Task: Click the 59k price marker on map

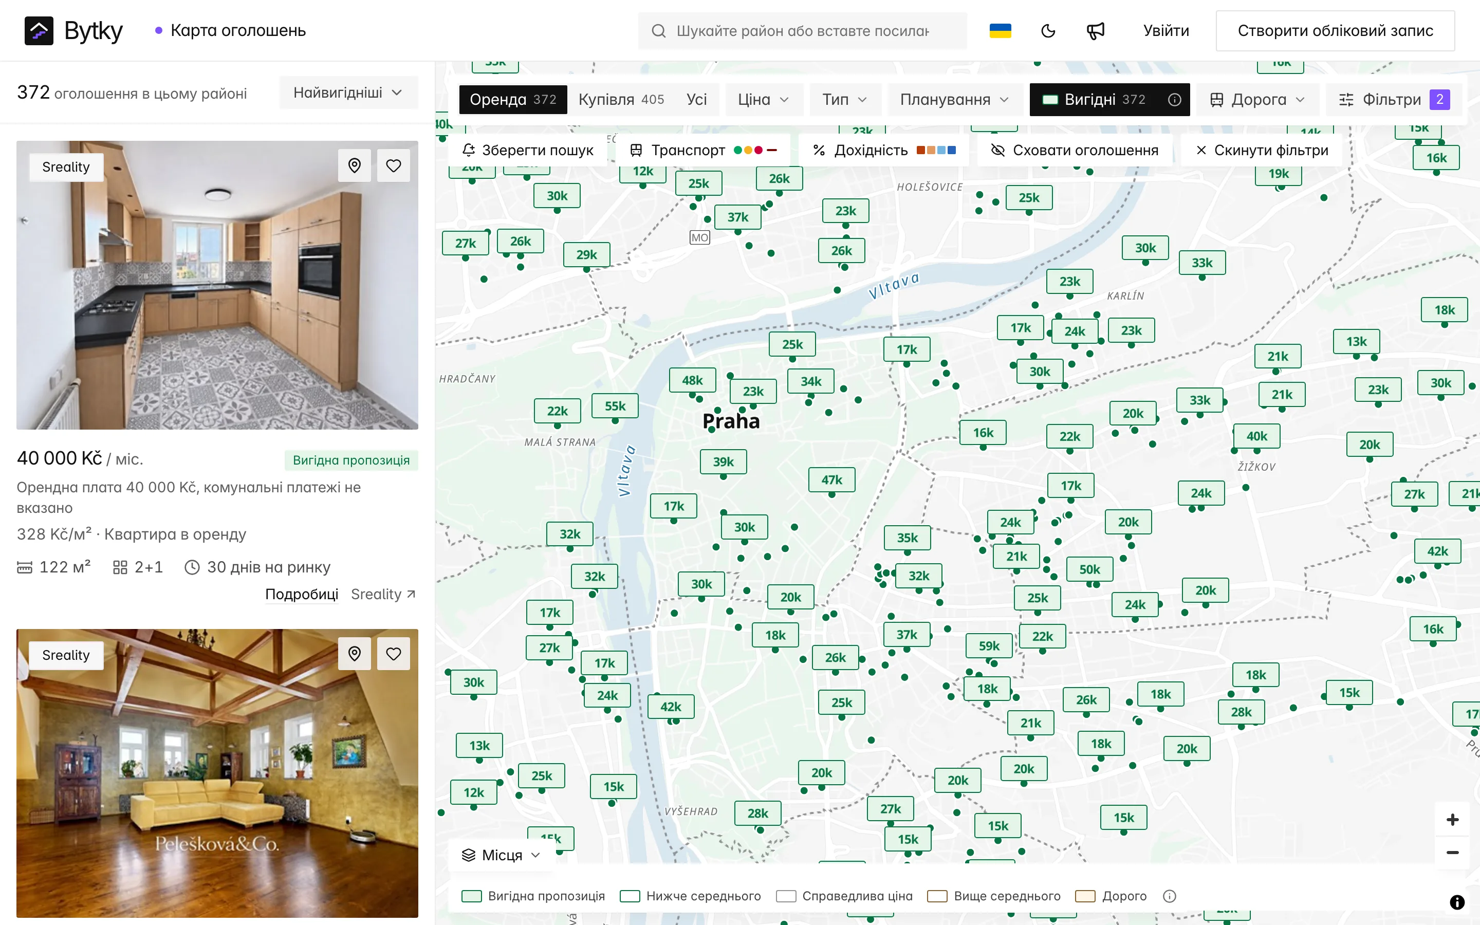Action: tap(989, 645)
